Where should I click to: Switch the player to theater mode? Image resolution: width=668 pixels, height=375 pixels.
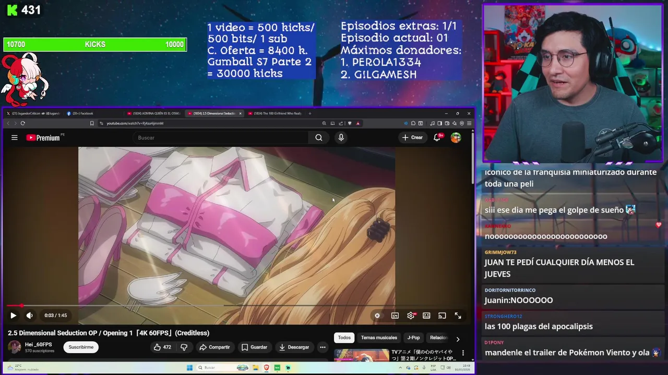point(426,315)
